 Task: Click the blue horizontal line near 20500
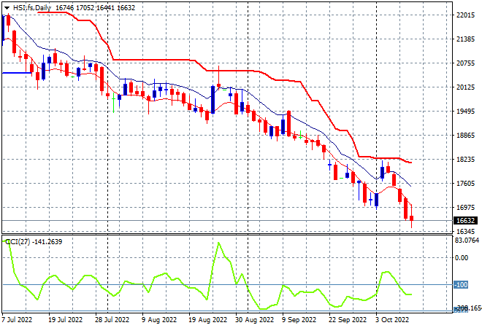click(x=17, y=73)
